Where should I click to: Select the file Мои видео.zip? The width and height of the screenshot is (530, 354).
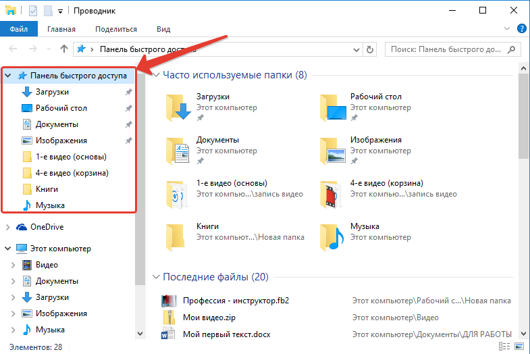point(209,318)
